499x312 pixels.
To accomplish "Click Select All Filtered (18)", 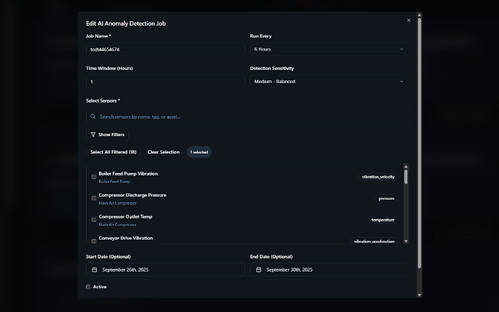I will tap(113, 152).
